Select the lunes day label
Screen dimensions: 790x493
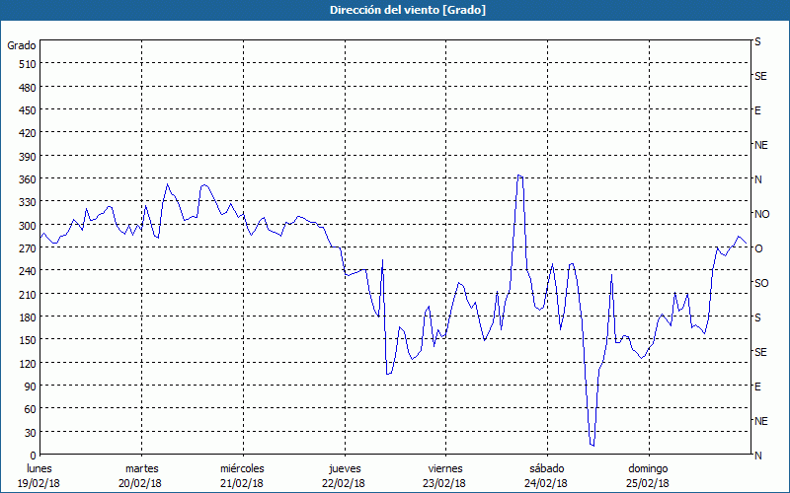pos(39,468)
